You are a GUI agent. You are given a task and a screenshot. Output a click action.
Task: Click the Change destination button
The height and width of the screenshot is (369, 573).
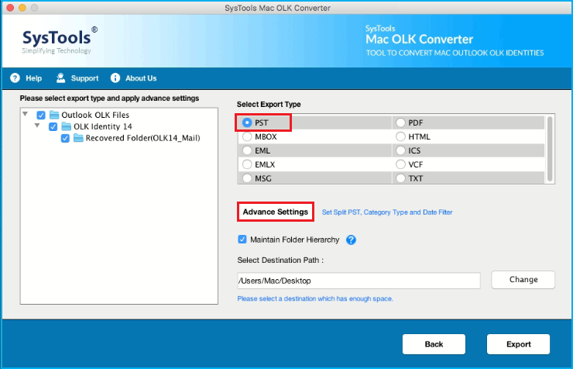pos(523,280)
